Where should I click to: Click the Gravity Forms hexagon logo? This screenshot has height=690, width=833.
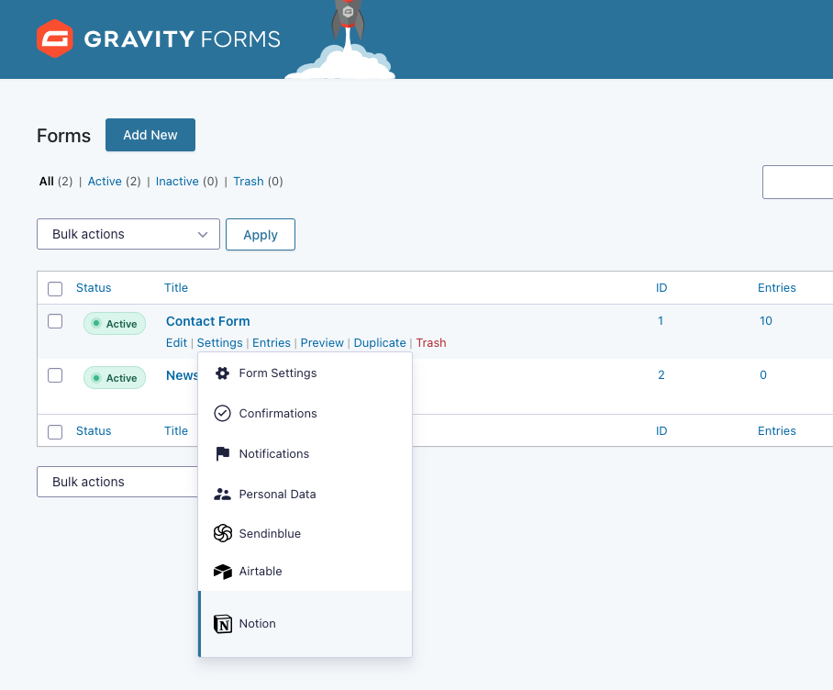pos(55,39)
